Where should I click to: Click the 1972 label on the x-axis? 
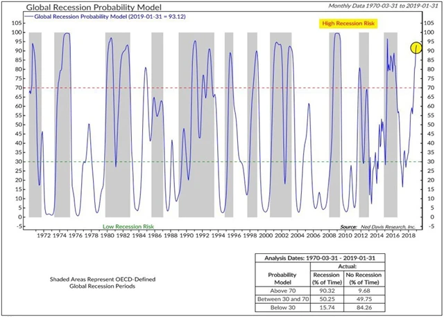click(43, 236)
